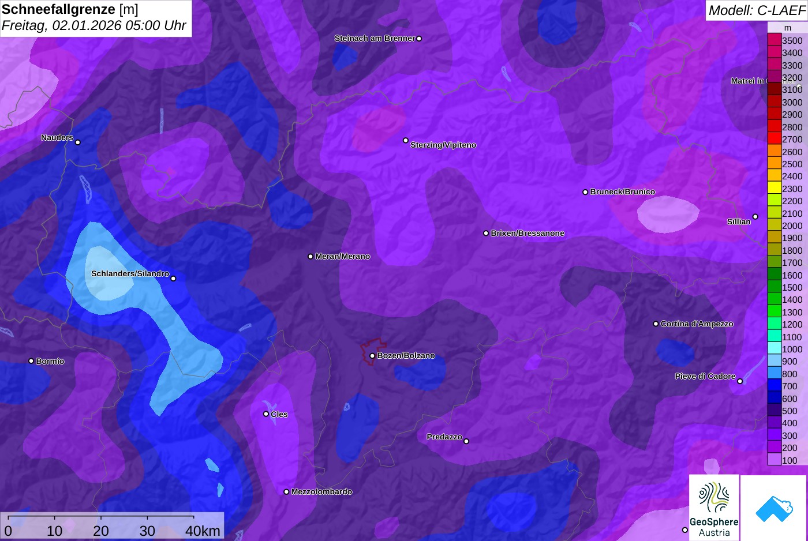Viewport: 808px width, 541px height.
Task: Click the Cortina d'Ampezzo marker dot
Action: coord(656,324)
